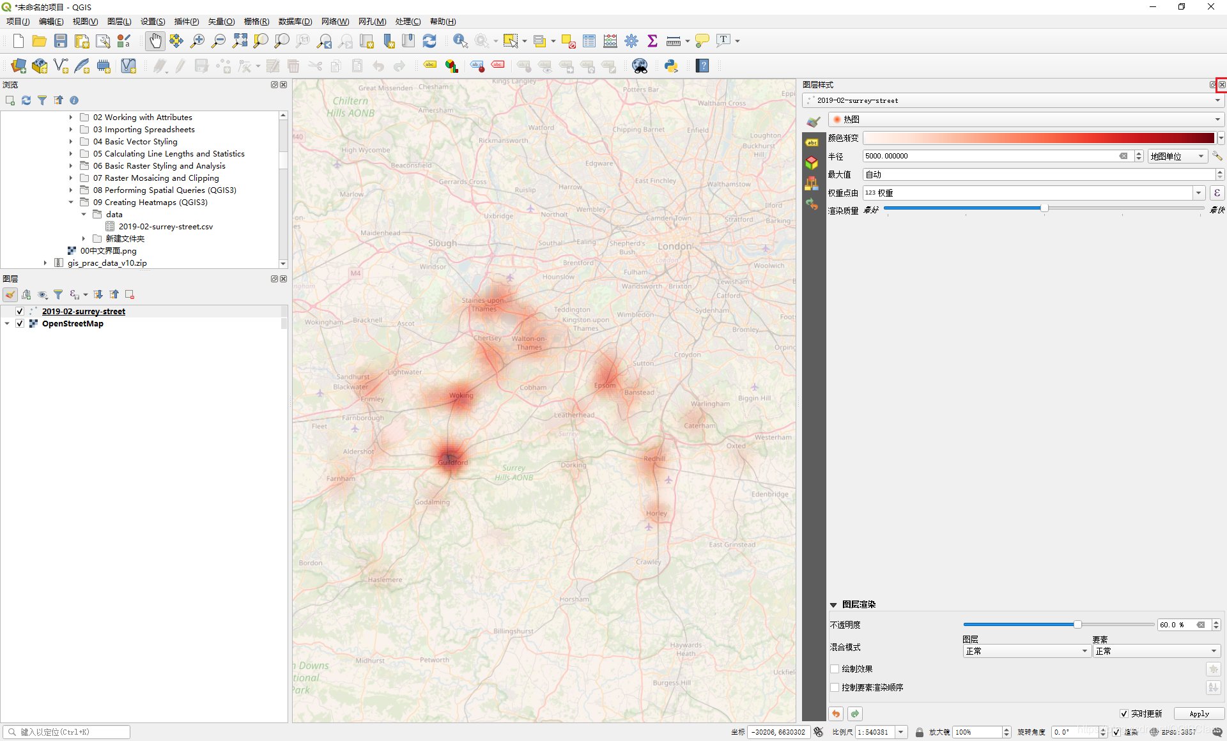The image size is (1227, 741).
Task: Click the Refresh map icon
Action: [429, 41]
